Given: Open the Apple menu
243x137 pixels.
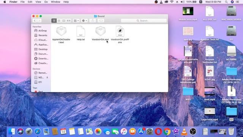Looking at the screenshot, I should pos(5,2).
